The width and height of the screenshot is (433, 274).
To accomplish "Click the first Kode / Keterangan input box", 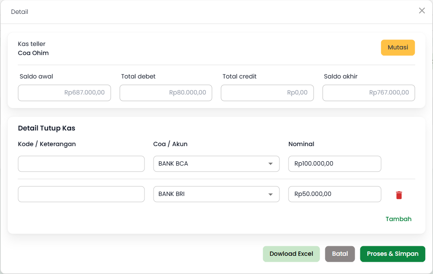I will (81, 164).
